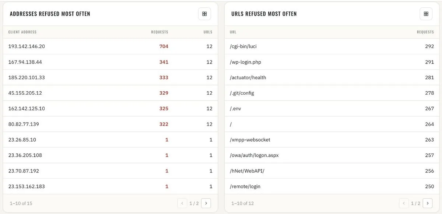Sort URLs table by URL header
442x214 pixels.
[x=233, y=32]
